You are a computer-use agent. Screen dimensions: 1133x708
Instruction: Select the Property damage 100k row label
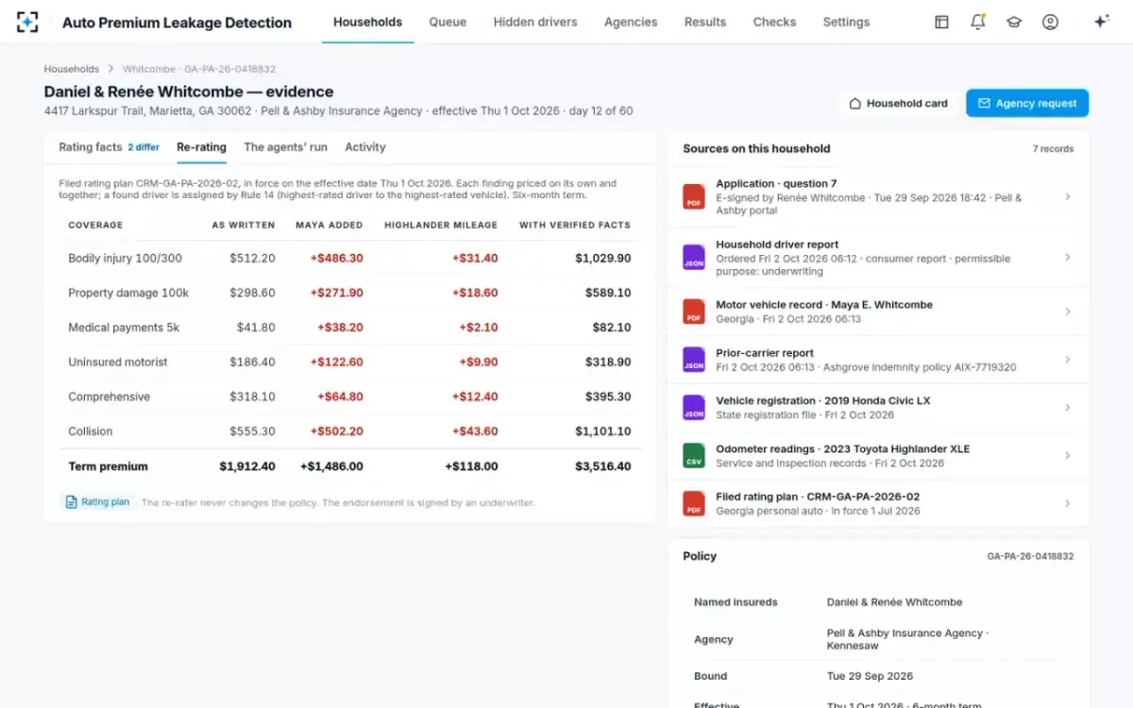click(x=128, y=293)
